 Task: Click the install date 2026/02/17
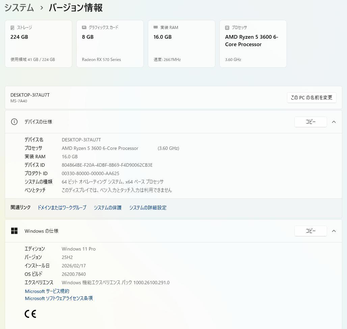[74, 266]
